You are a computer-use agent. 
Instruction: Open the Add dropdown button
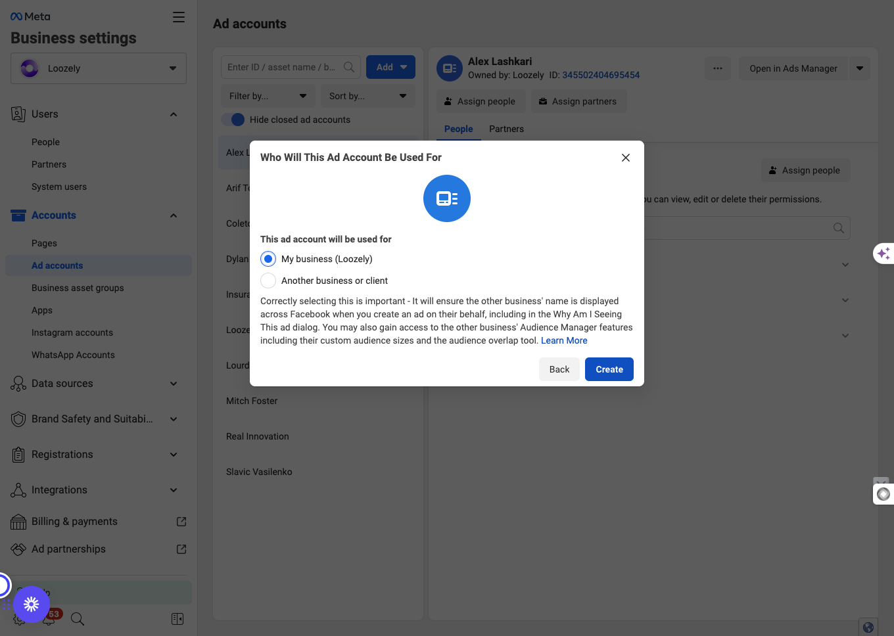(390, 67)
